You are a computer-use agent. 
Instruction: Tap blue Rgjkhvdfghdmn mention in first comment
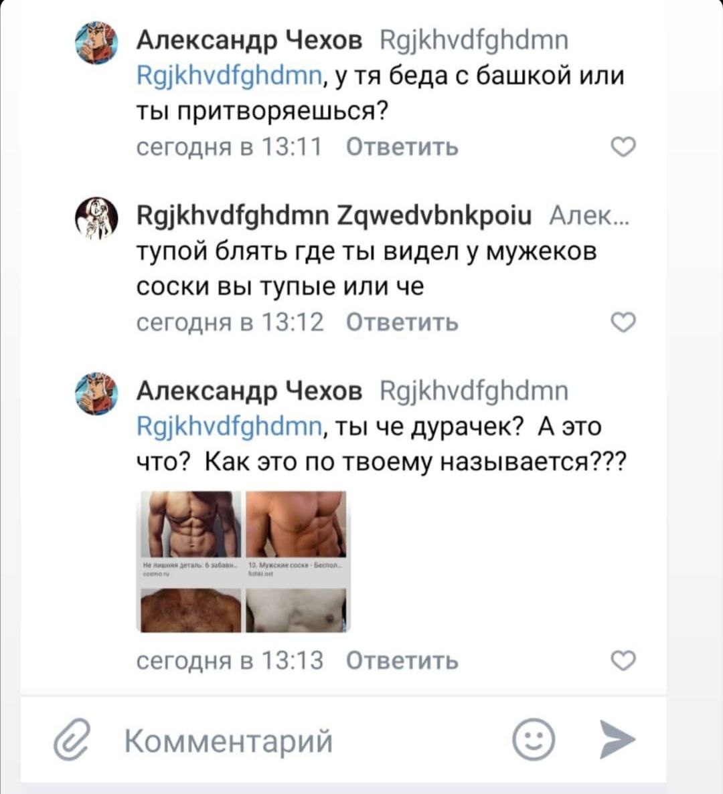pyautogui.click(x=229, y=76)
